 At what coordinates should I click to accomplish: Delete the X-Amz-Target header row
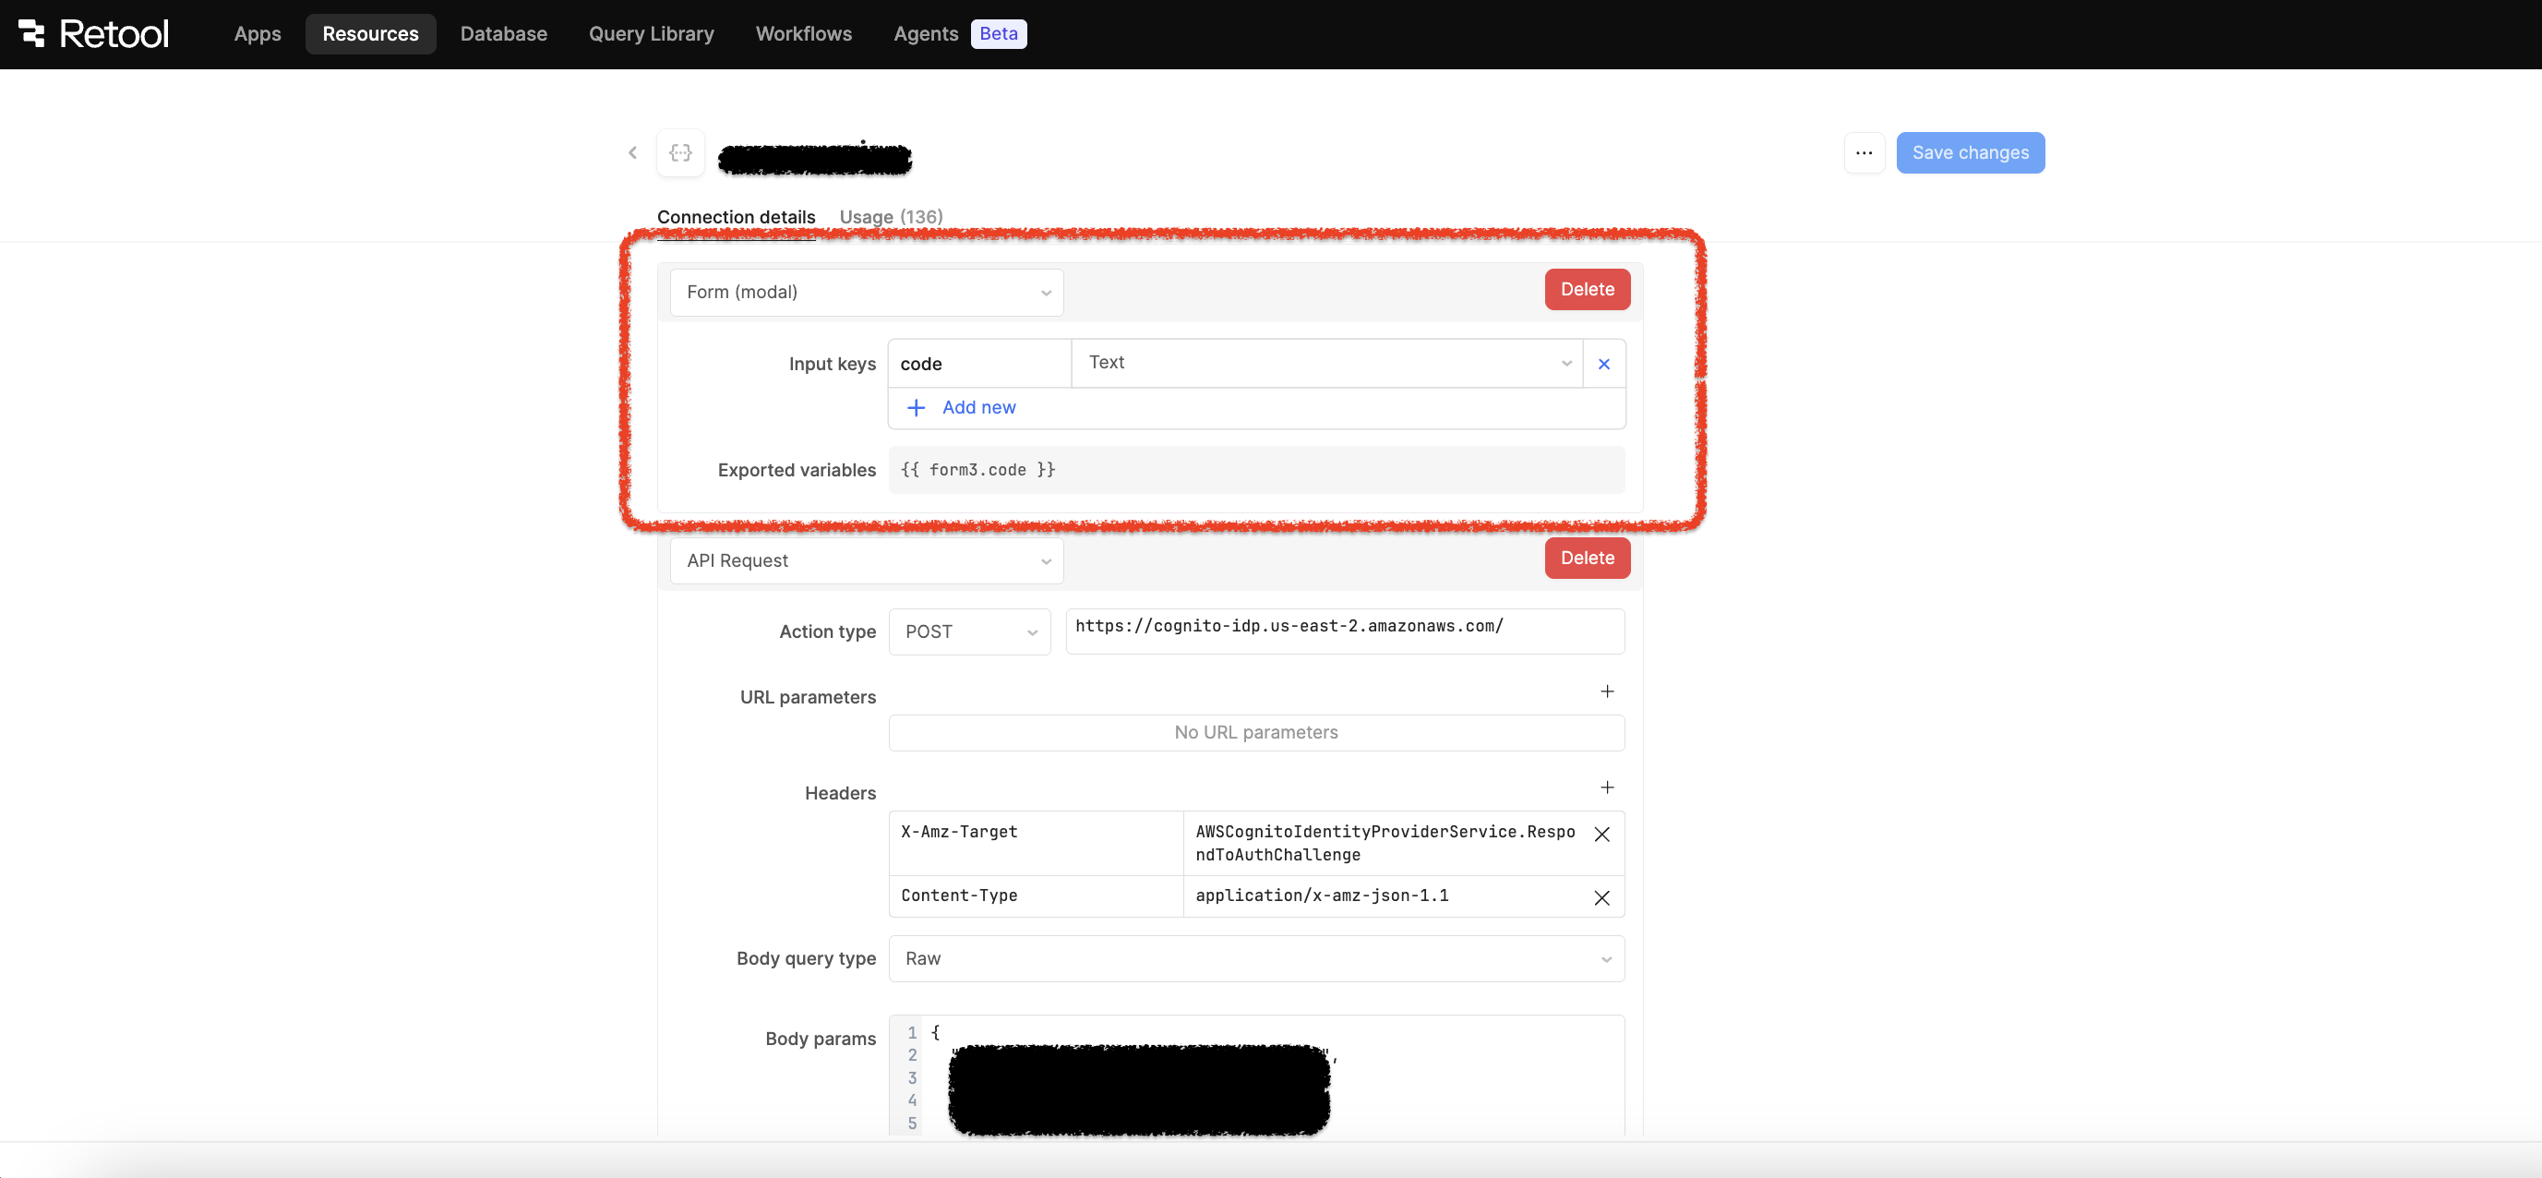(x=1601, y=835)
